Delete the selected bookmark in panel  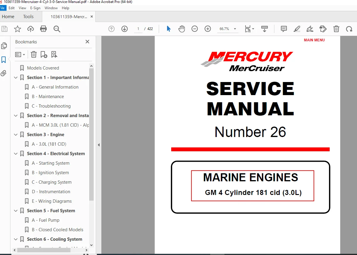[x=34, y=54]
